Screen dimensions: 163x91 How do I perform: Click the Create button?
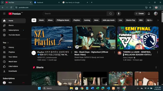point(140,14)
